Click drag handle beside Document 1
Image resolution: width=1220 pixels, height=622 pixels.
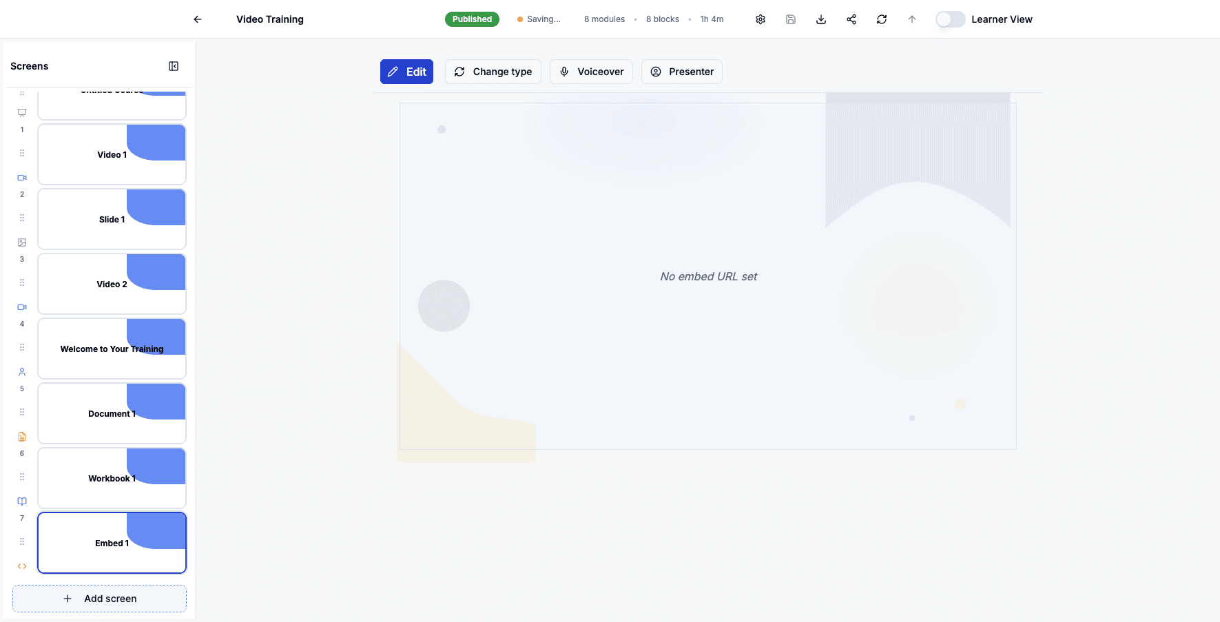(22, 412)
